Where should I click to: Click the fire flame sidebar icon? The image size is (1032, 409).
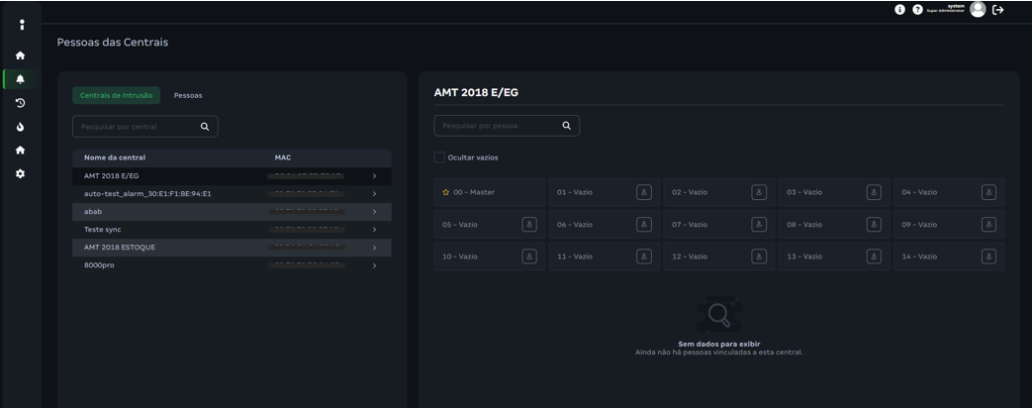click(20, 127)
